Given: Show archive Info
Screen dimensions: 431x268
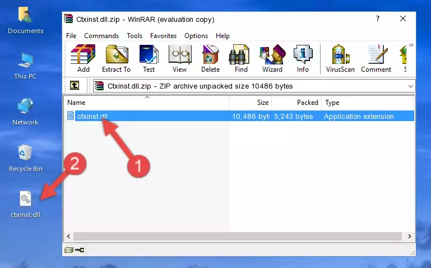Looking at the screenshot, I should (x=303, y=58).
